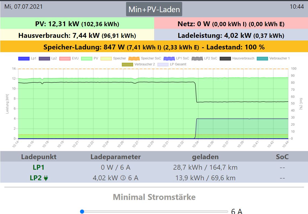308x214 pixels.
Task: Click the clock showing 10:44
Action: tap(297, 6)
